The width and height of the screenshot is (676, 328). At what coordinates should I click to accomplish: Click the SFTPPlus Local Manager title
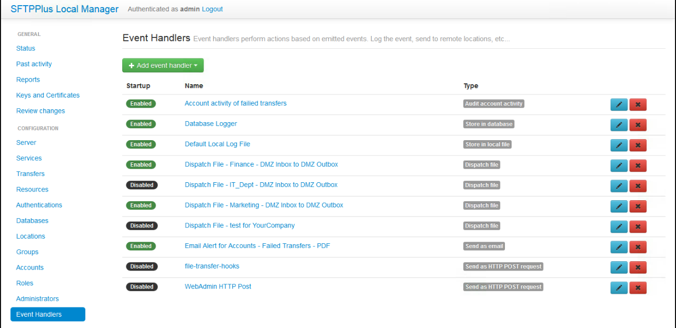click(x=64, y=9)
